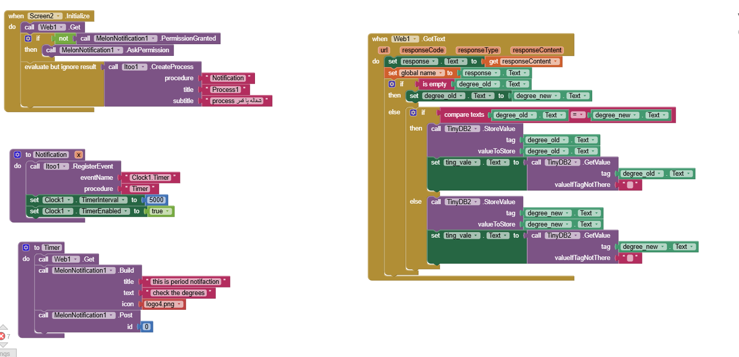This screenshot has height=357, width=739.
Task: Select the 'x' parameter of Notification procedure
Action: click(79, 154)
